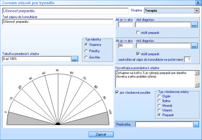
Task: Click the Predvoľba label
Action: tap(123, 125)
